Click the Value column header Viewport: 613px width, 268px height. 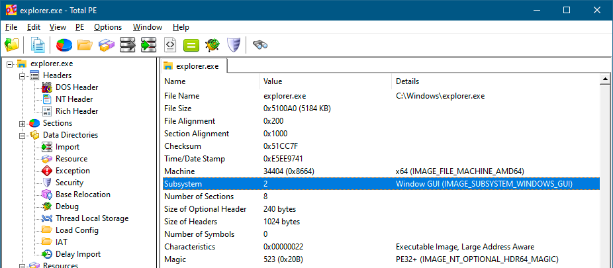(x=273, y=81)
